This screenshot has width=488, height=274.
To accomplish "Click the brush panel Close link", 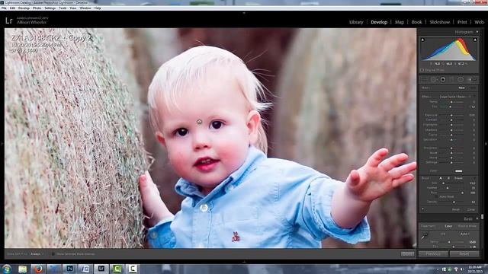I will tap(471, 210).
